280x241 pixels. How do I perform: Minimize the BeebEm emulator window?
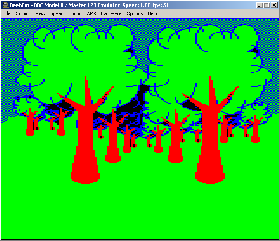pyautogui.click(x=259, y=5)
